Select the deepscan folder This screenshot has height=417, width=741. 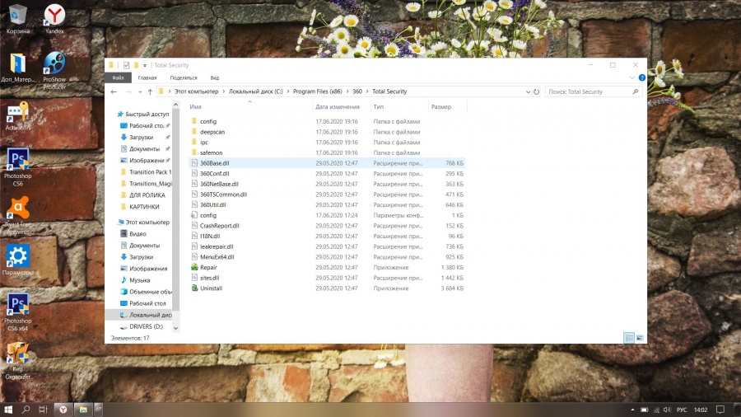point(212,132)
